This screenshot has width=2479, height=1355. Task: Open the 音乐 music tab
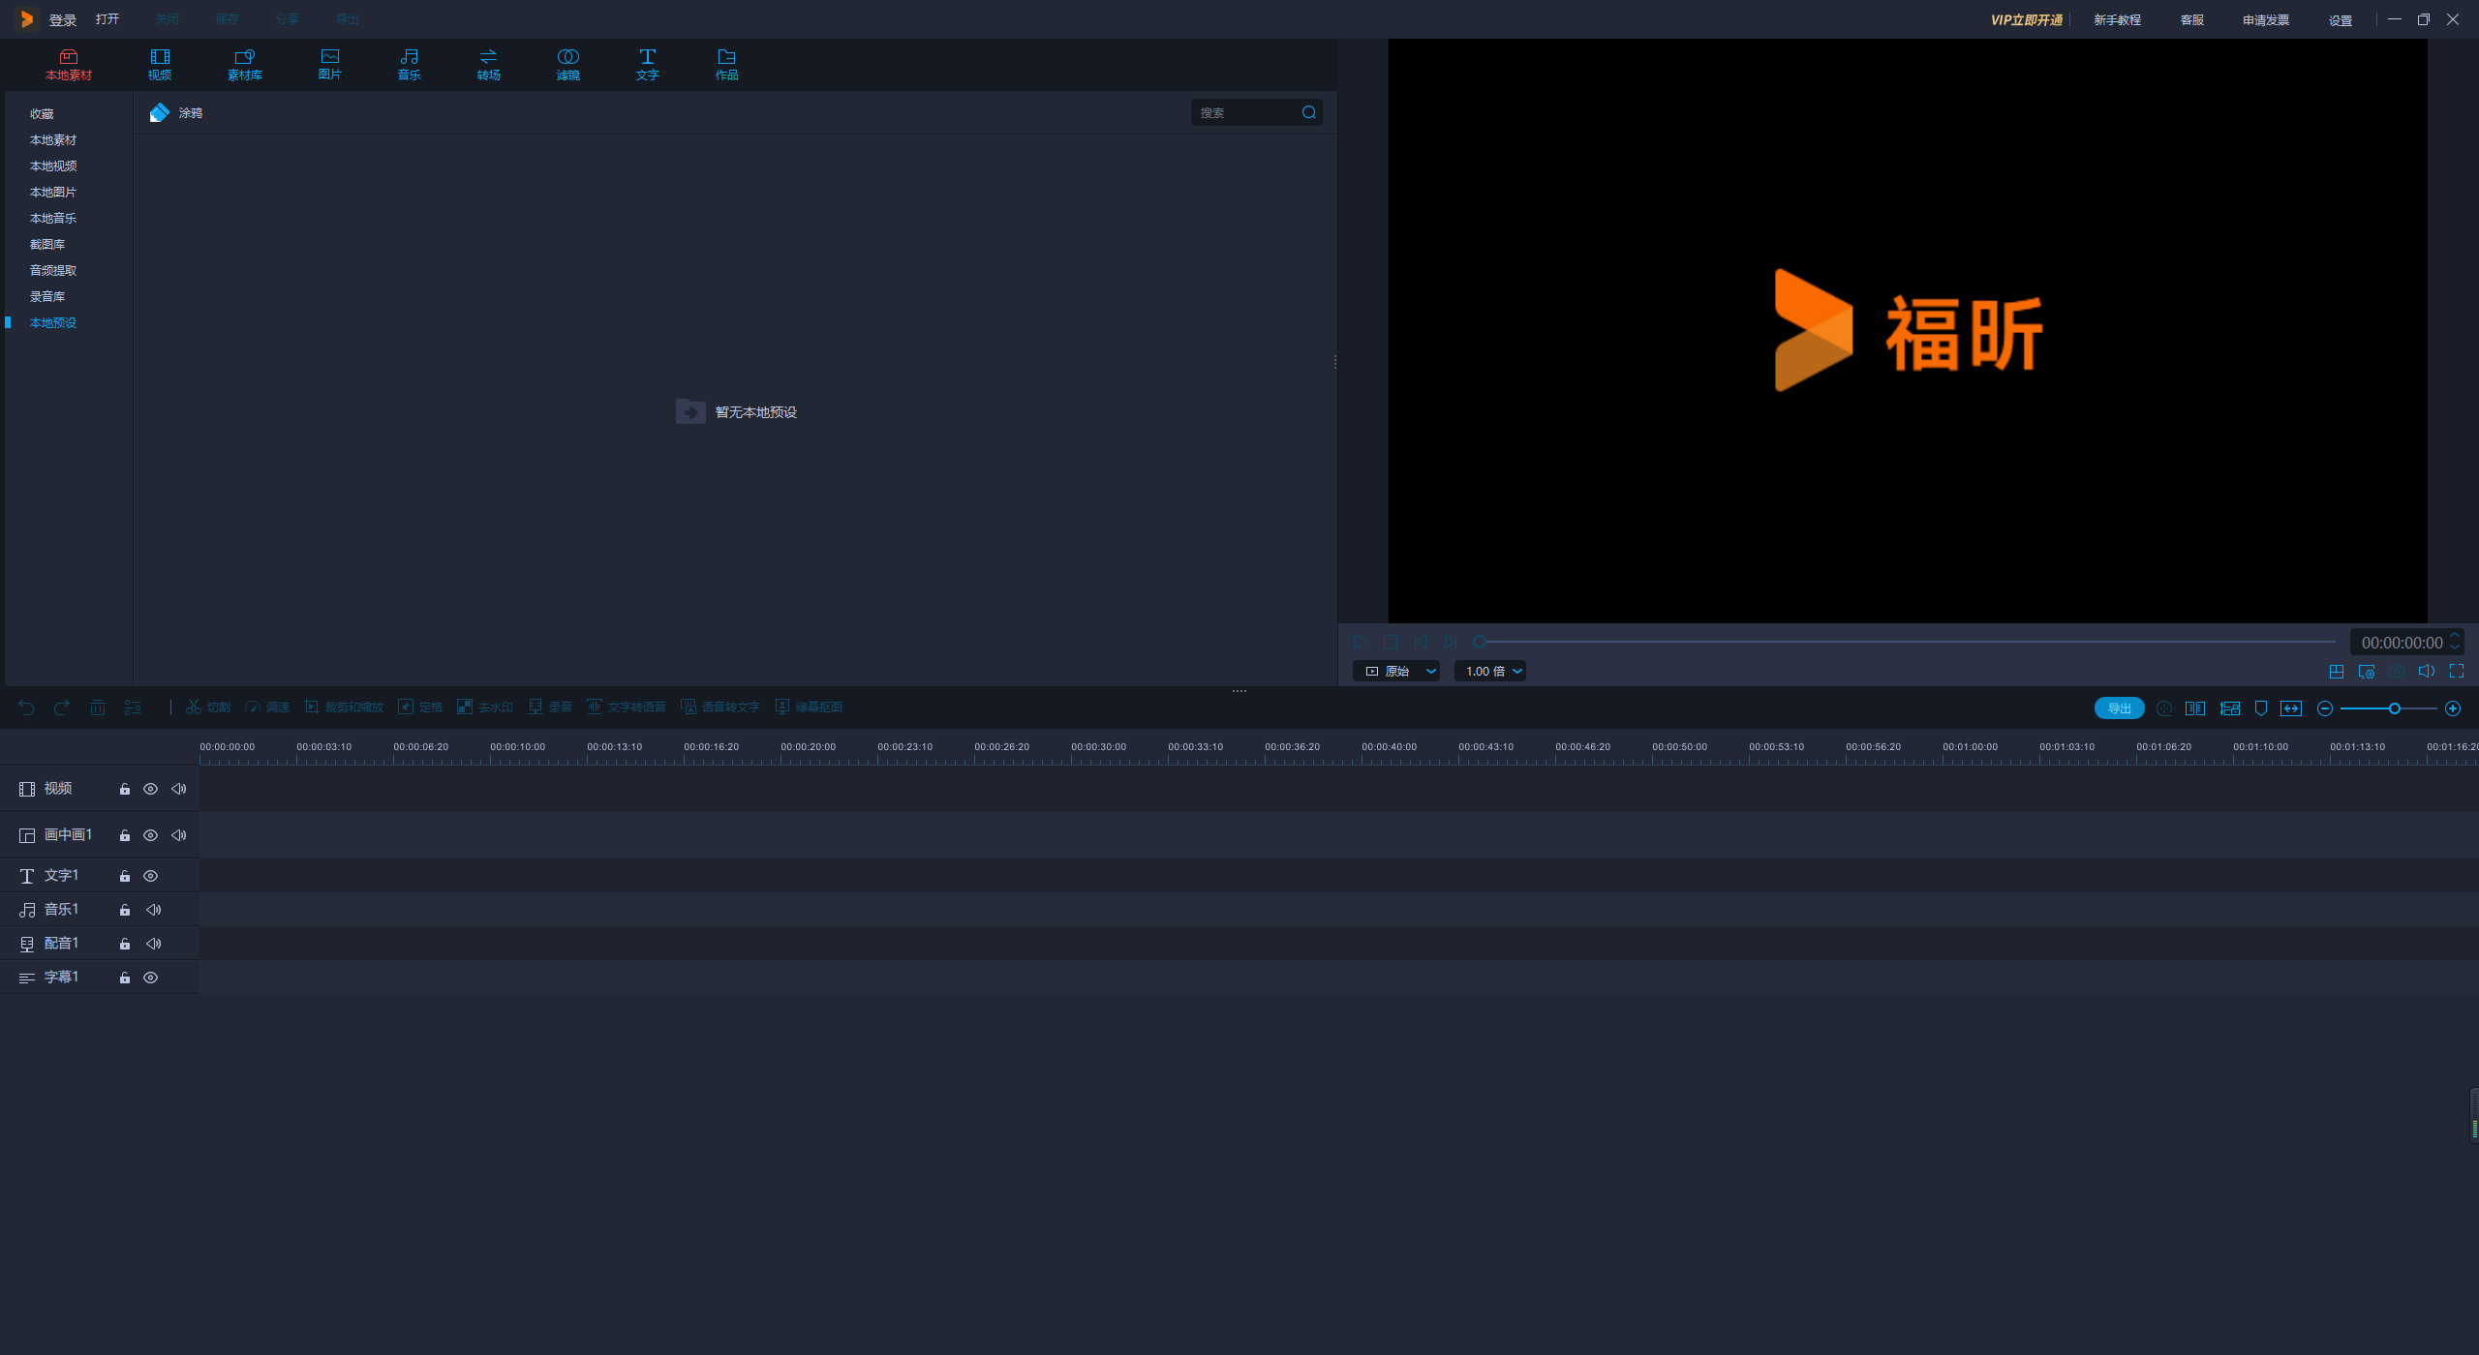click(x=410, y=65)
